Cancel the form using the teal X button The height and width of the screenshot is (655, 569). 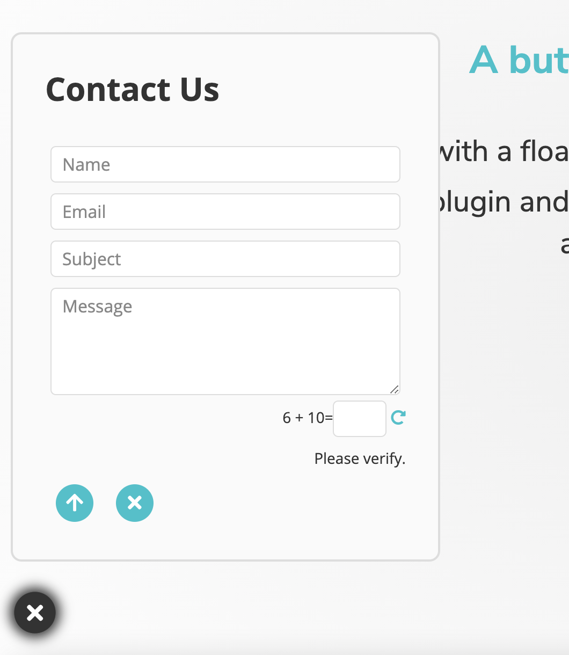coord(135,503)
